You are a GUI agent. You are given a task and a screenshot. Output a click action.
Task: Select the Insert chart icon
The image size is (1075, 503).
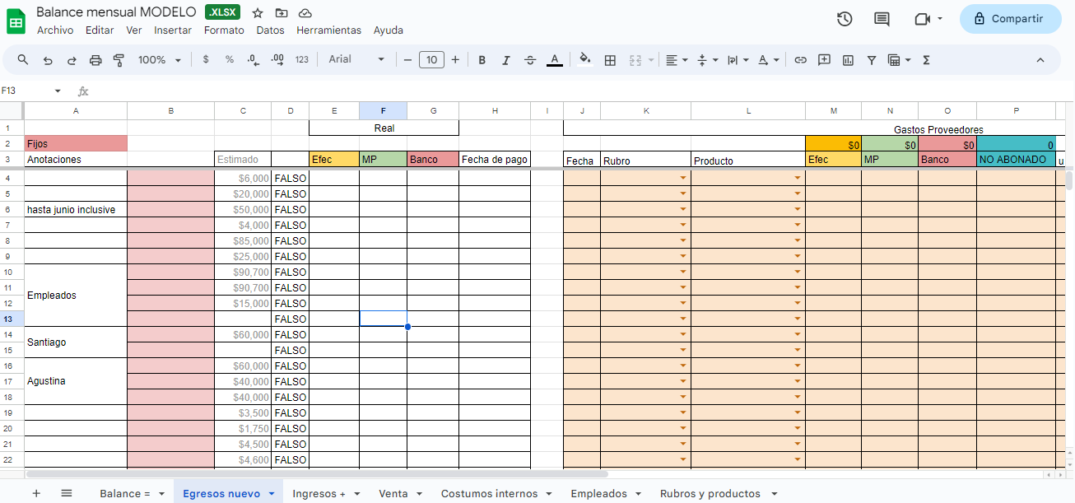848,59
